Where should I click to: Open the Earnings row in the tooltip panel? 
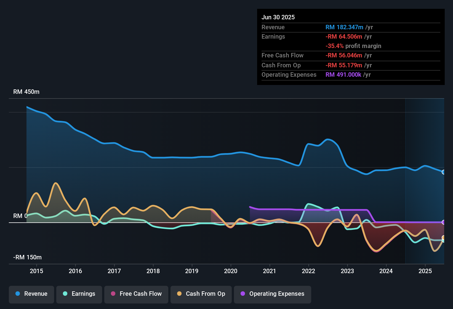[273, 36]
